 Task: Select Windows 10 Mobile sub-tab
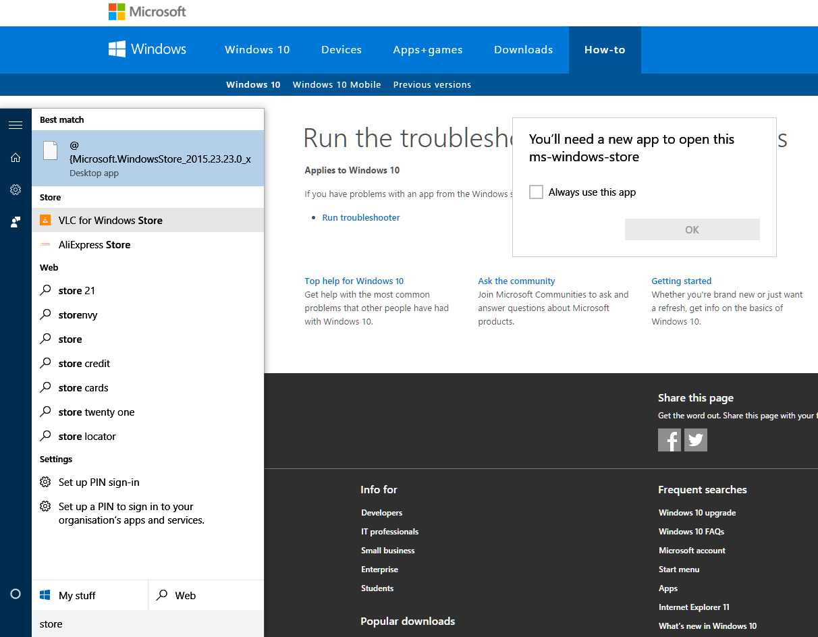tap(336, 84)
